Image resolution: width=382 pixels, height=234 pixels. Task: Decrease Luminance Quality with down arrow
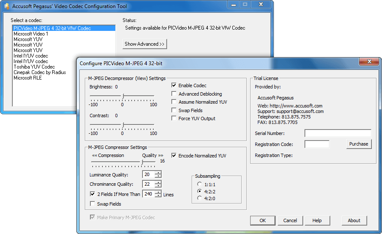[x=159, y=176]
